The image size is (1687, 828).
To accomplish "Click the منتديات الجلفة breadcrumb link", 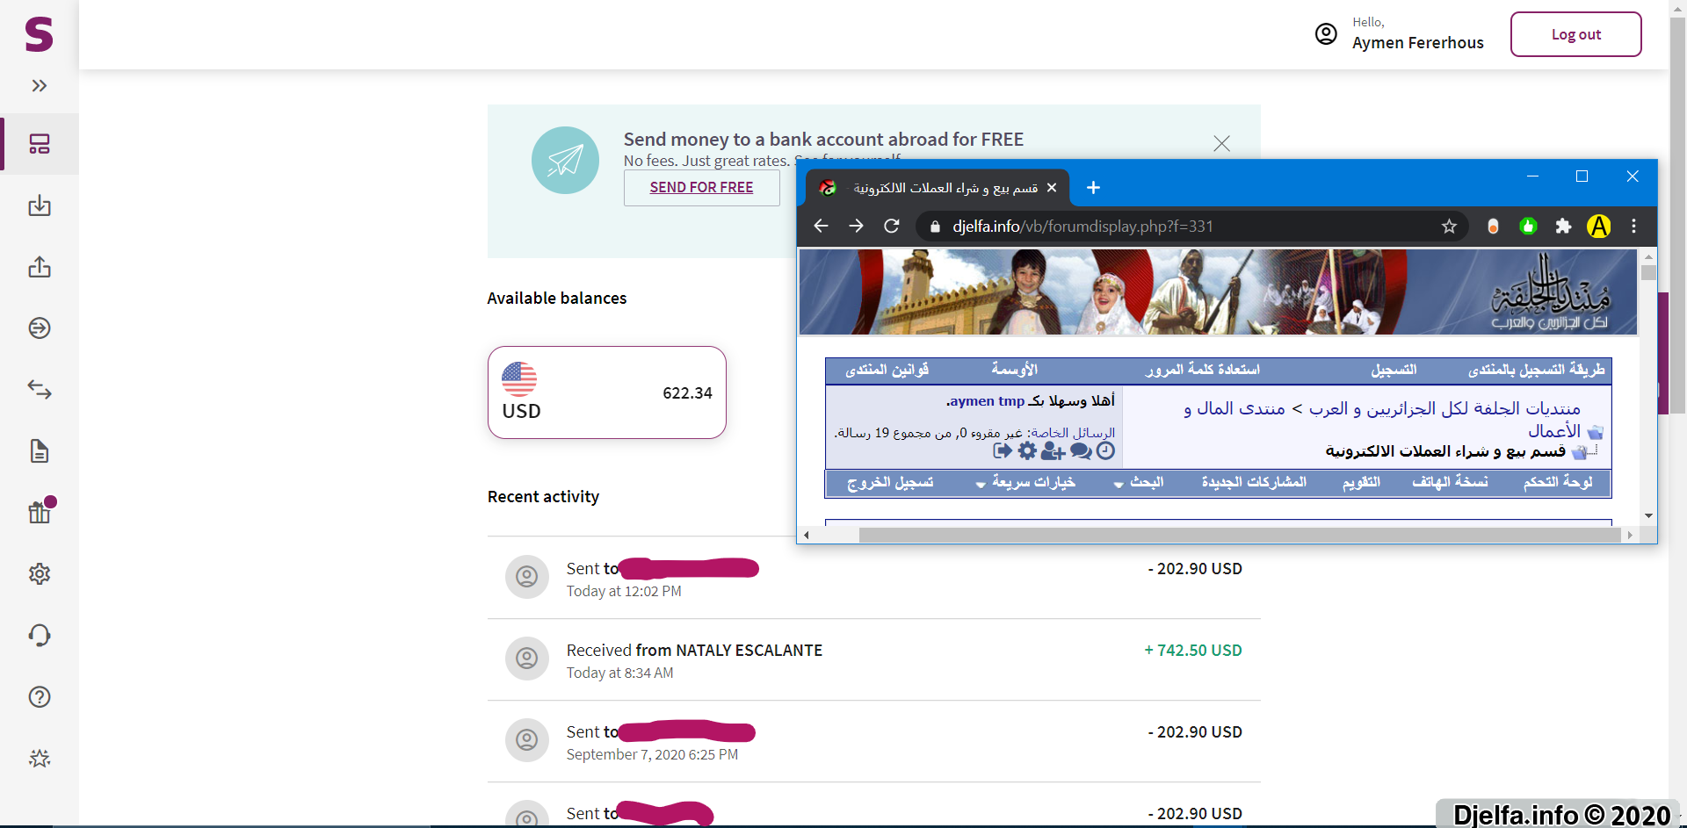I will tap(1445, 408).
